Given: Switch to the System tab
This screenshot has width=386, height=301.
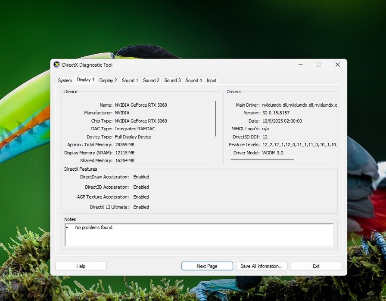Looking at the screenshot, I should 65,80.
